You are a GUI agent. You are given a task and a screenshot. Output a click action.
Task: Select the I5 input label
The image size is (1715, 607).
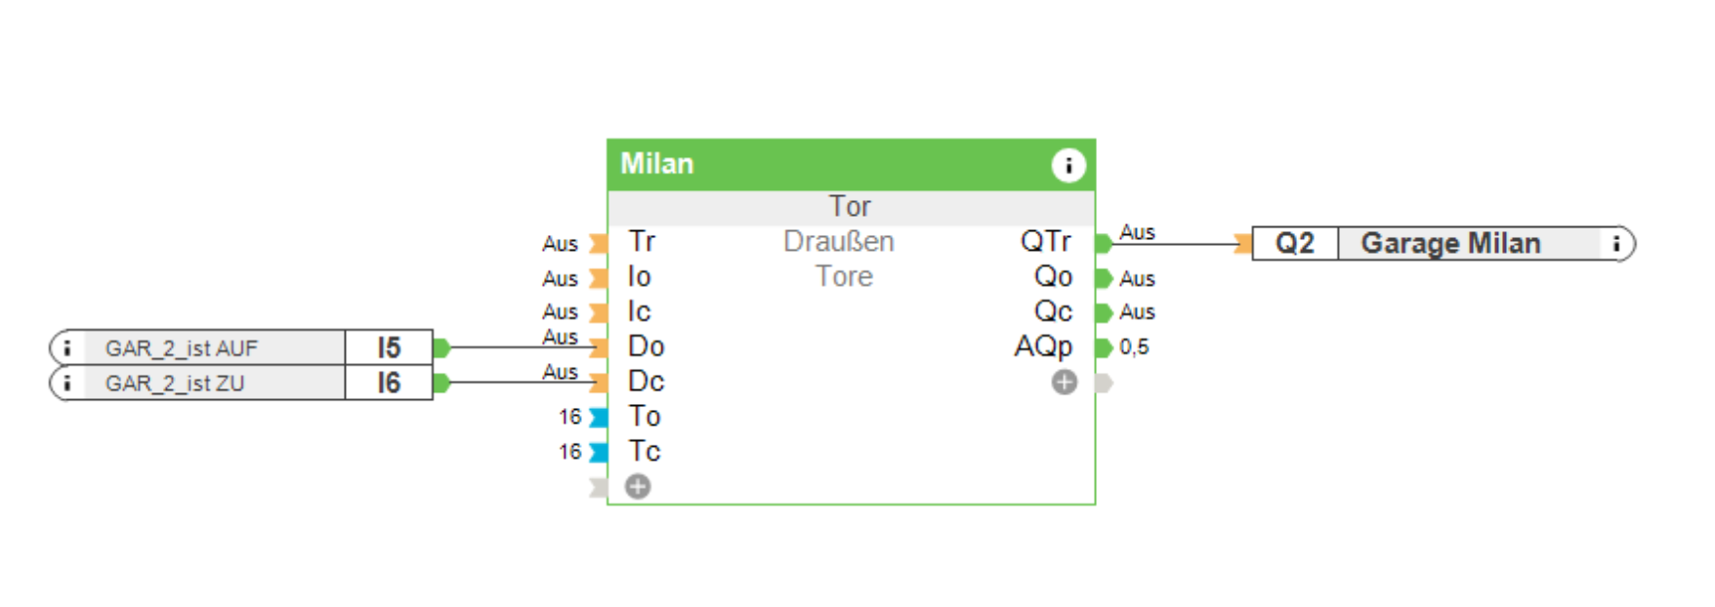389,347
